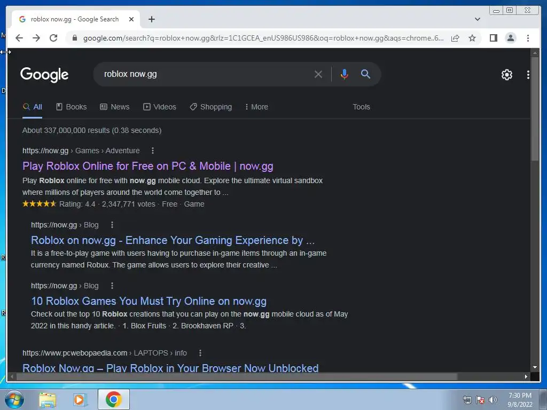This screenshot has width=547, height=410.
Task: Open a new tab with plus button
Action: tap(151, 19)
